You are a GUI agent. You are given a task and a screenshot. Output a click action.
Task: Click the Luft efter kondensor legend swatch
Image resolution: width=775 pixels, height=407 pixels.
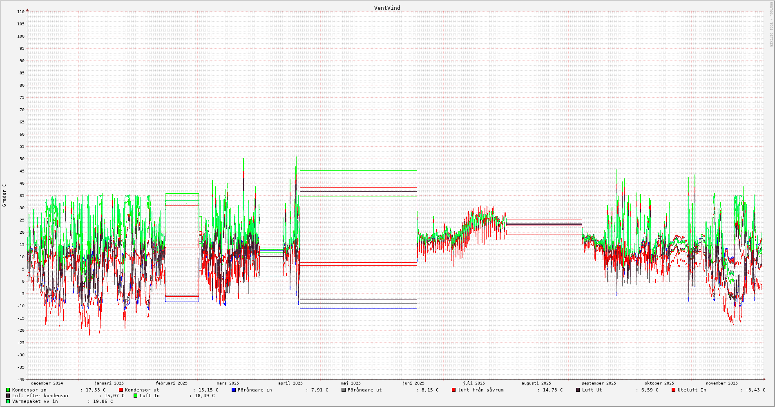8,396
